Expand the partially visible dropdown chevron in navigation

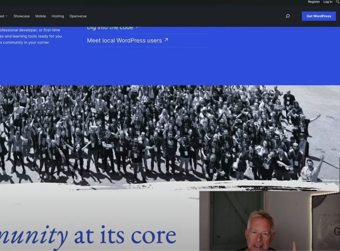pyautogui.click(x=6, y=16)
